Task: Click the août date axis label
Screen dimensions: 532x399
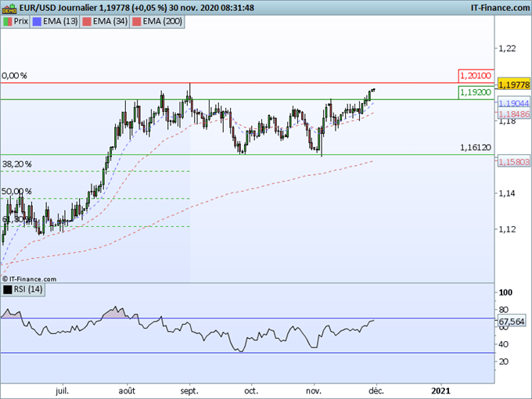Action: 127,391
